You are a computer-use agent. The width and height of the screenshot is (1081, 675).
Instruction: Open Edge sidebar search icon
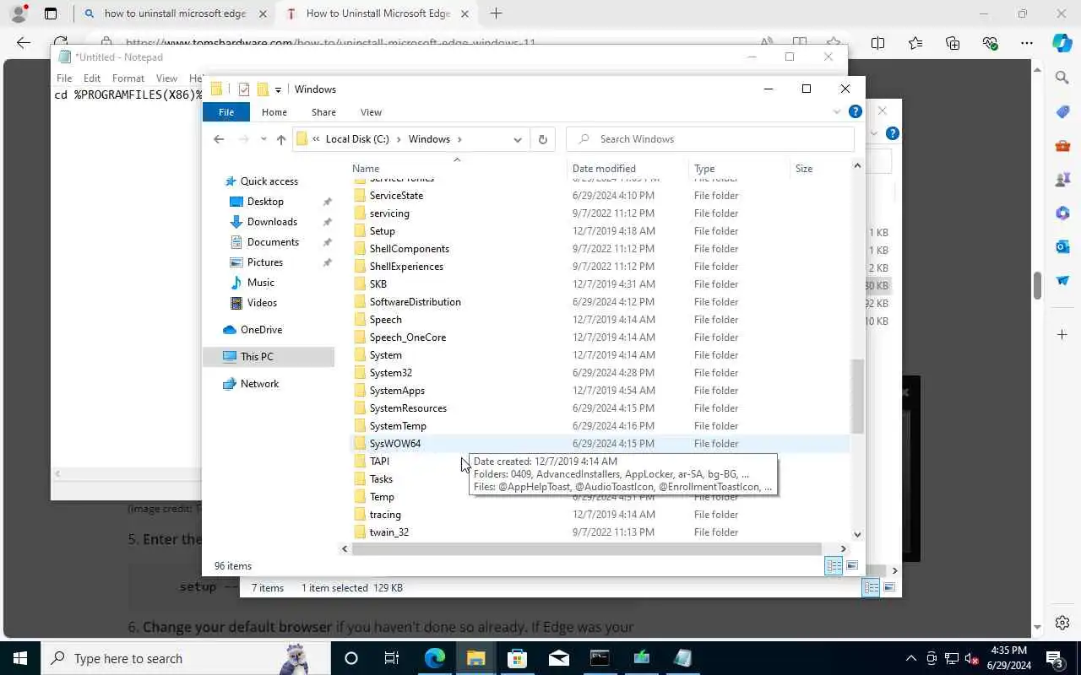[x=1062, y=78]
